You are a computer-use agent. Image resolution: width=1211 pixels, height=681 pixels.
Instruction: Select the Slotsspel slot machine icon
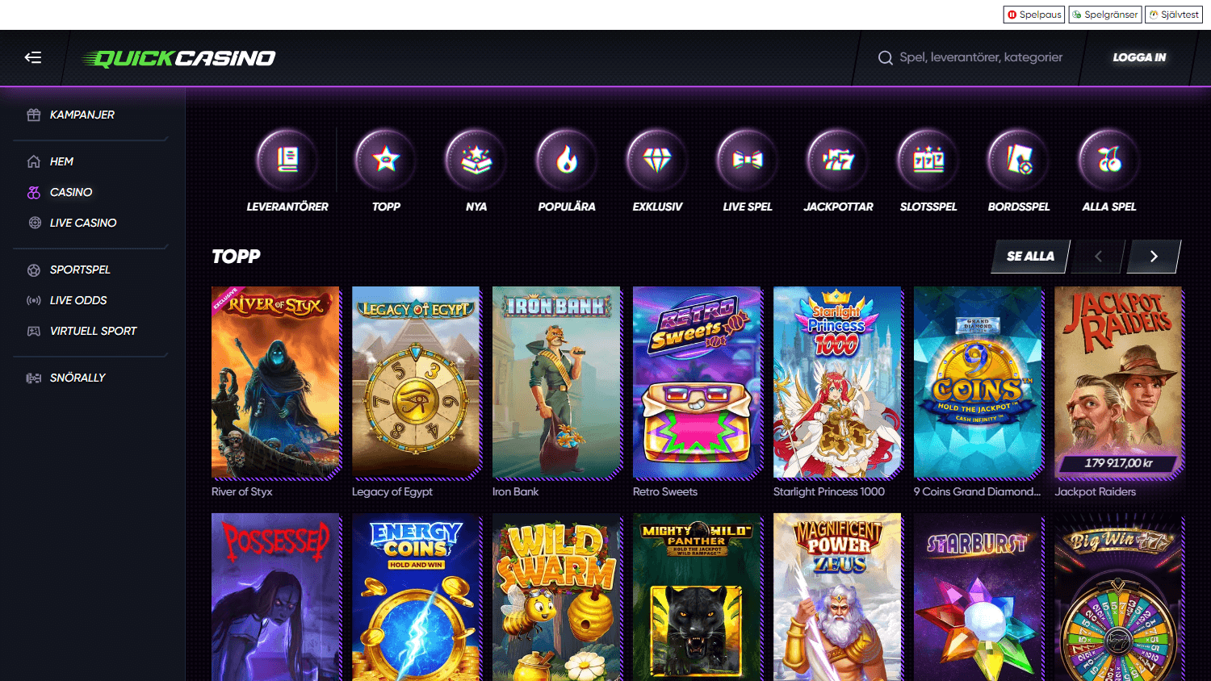coord(928,160)
